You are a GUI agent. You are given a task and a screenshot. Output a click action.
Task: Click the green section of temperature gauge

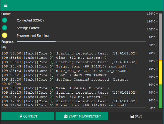point(160,96)
